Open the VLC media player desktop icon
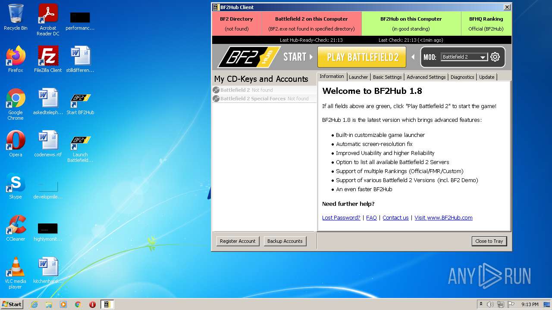This screenshot has width=552, height=310. [16, 273]
